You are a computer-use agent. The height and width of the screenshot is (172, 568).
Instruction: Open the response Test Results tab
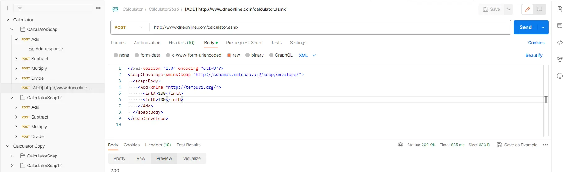coord(189,145)
